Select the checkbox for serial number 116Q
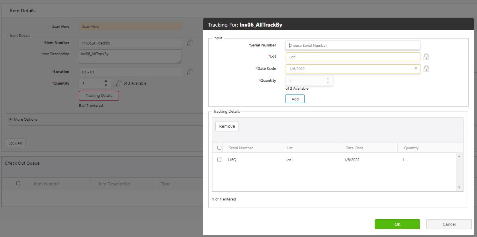Screen dimensions: 477x237 [x=219, y=160]
